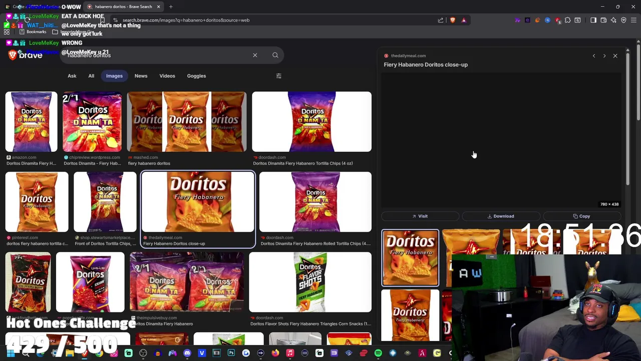The height and width of the screenshot is (361, 641).
Task: Open Apple Music from the taskbar
Action: coord(290,353)
